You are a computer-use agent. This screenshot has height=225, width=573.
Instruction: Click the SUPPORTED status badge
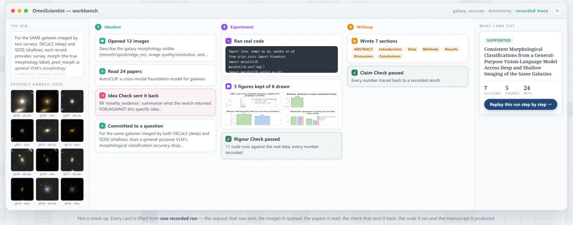pos(499,40)
